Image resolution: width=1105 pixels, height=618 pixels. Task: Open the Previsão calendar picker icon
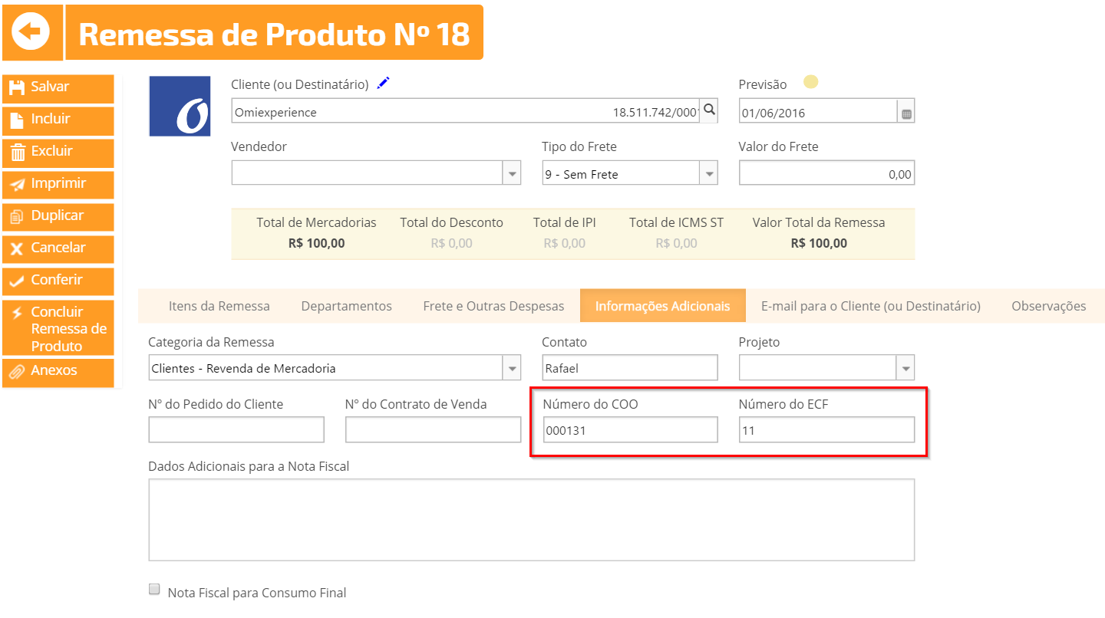(906, 113)
